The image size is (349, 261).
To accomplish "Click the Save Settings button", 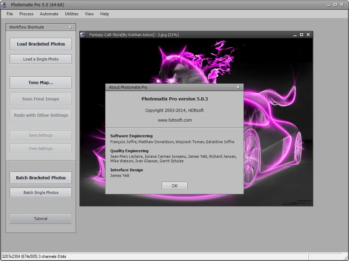I will [x=41, y=135].
